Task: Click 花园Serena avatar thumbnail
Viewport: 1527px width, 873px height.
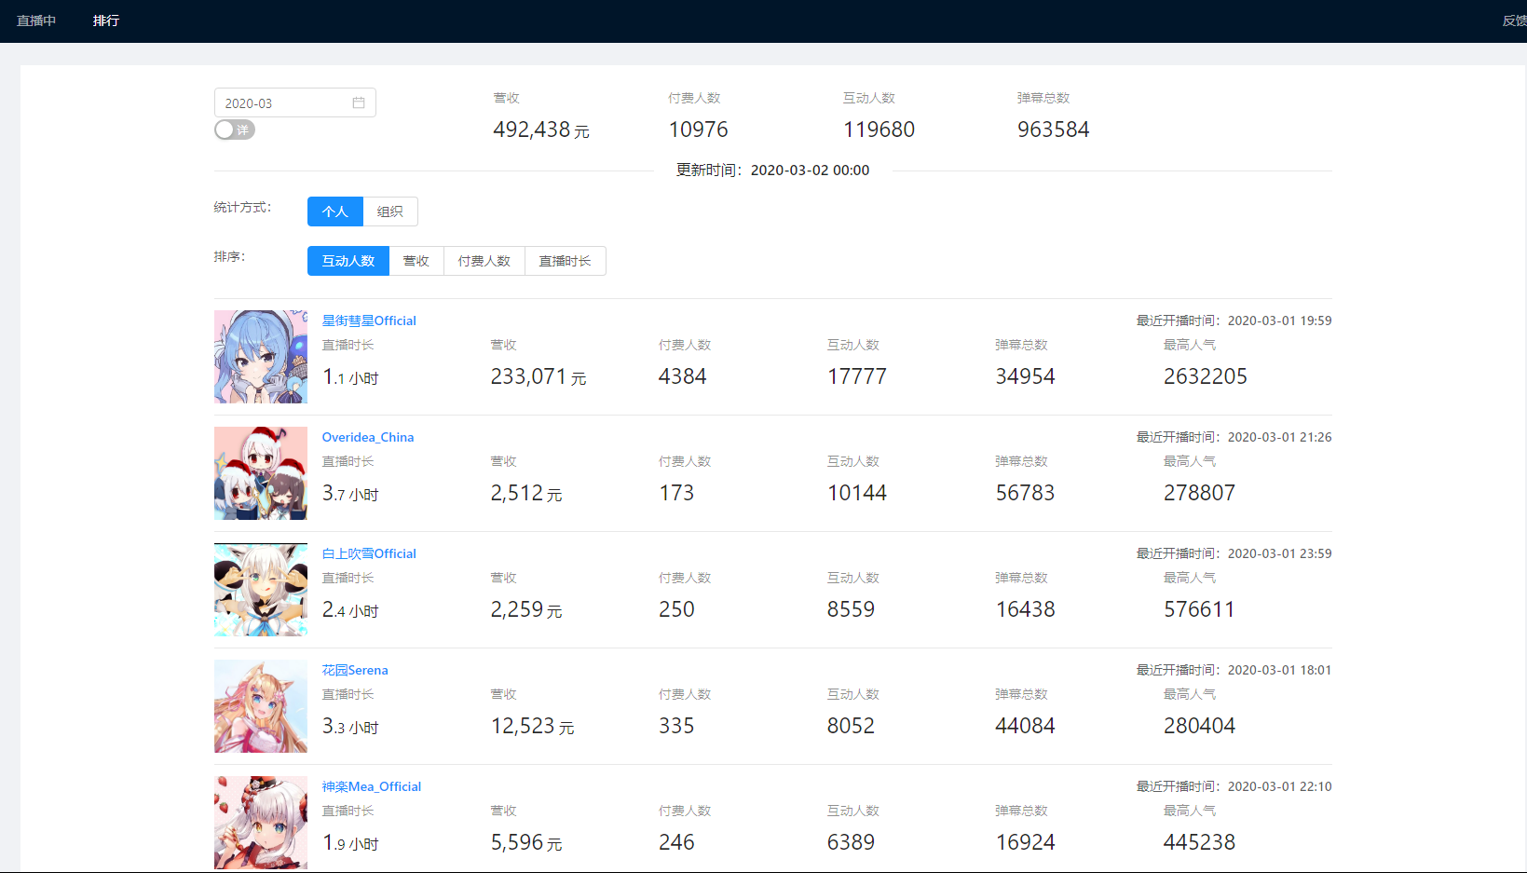Action: (261, 706)
